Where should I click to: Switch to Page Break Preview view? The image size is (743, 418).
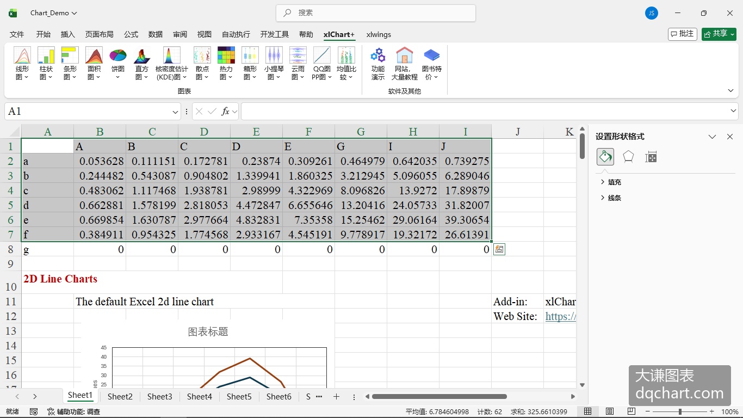click(x=631, y=411)
